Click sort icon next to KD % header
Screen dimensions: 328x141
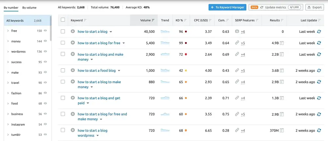pyautogui.click(x=185, y=20)
